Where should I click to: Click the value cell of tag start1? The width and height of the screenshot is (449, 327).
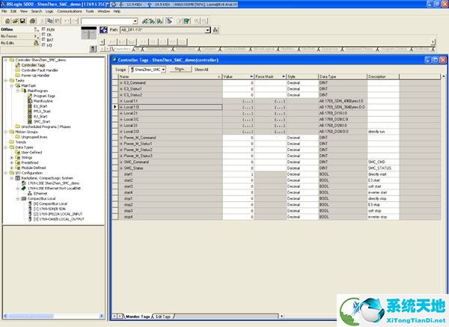(x=238, y=174)
